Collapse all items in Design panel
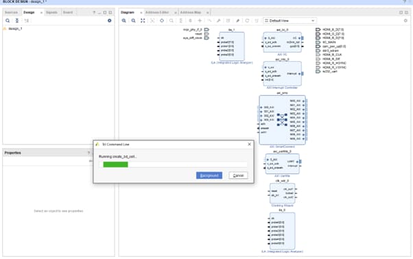413x259 pixels. pos(17,21)
